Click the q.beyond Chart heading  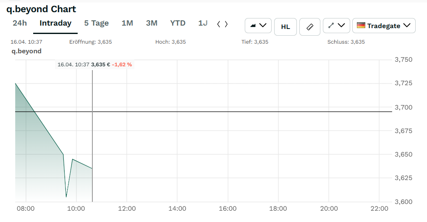coord(41,9)
